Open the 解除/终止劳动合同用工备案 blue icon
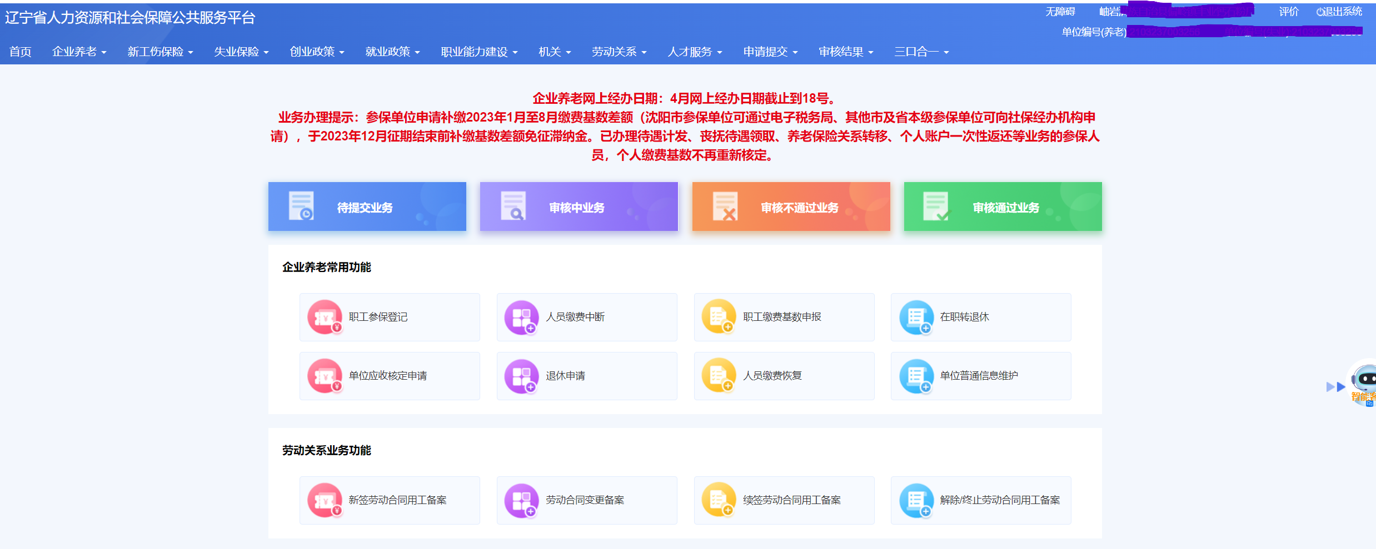The width and height of the screenshot is (1376, 549). [x=916, y=500]
